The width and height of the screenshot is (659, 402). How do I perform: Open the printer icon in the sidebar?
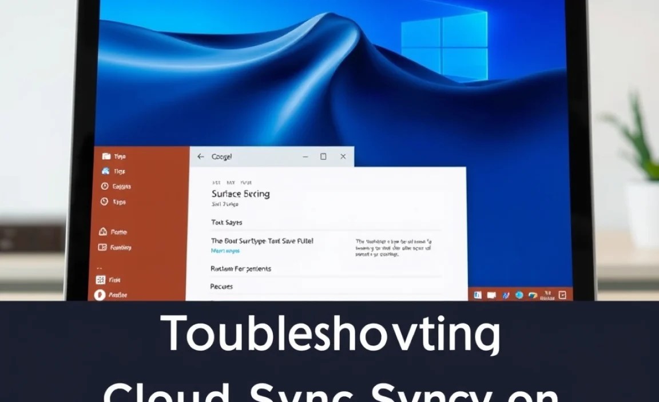click(x=106, y=171)
